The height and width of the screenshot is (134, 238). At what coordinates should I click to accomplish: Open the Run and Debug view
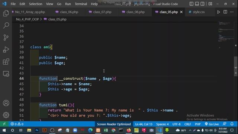point(6,50)
